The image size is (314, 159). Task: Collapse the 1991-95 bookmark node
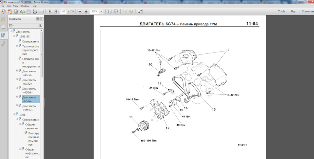pos(14,36)
